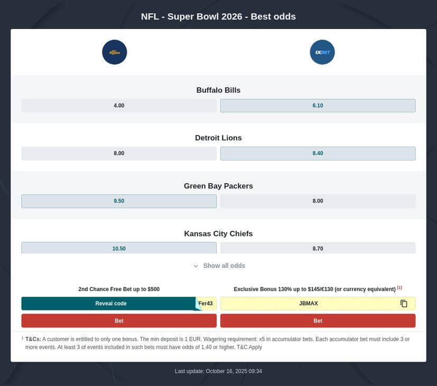Image resolution: width=437 pixels, height=386 pixels.
Task: Click the 1xBet bookmaker logo
Action: click(322, 52)
